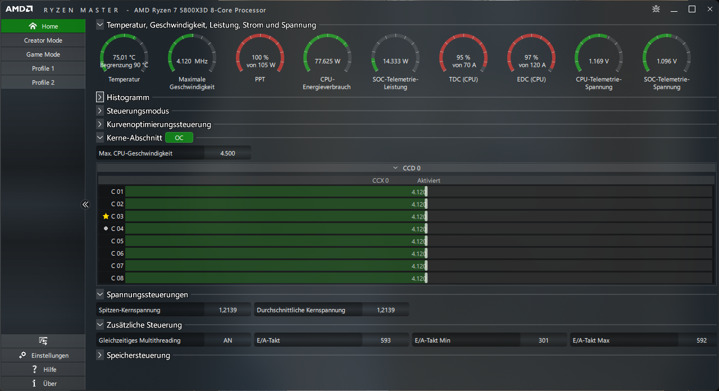
Task: Minimize the Ryzen Master window
Action: click(x=674, y=9)
